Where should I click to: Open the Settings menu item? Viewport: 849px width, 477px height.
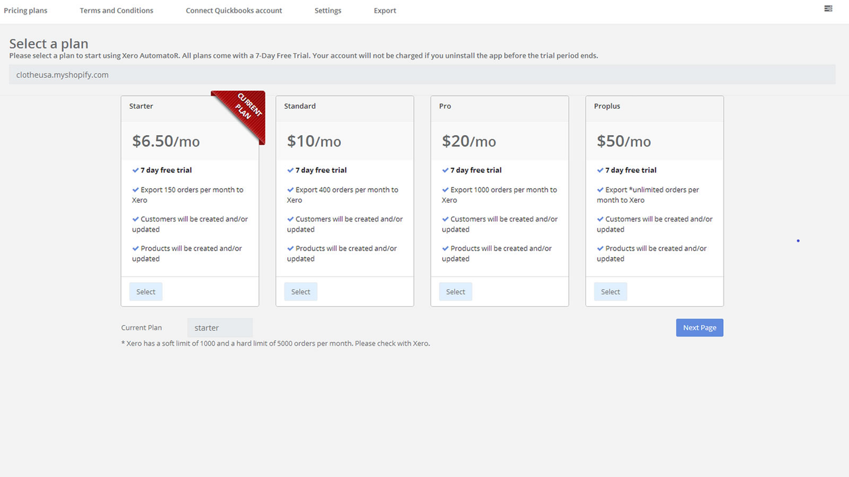click(x=328, y=11)
